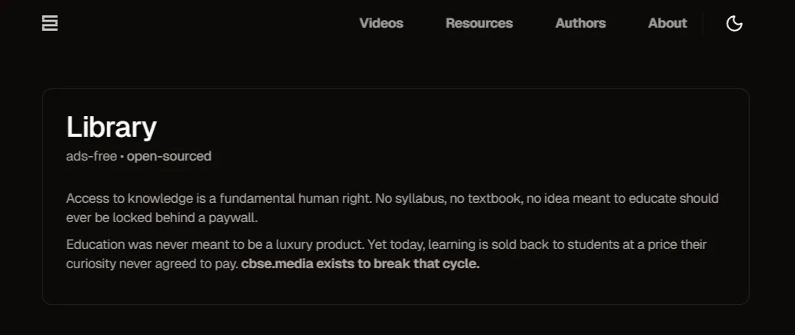
Task: Click the bullet dot between ads-free and open-sourced
Action: (121, 157)
